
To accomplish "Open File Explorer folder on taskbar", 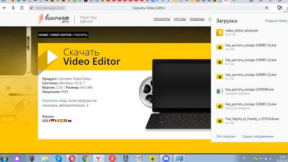I will [x=45, y=158].
